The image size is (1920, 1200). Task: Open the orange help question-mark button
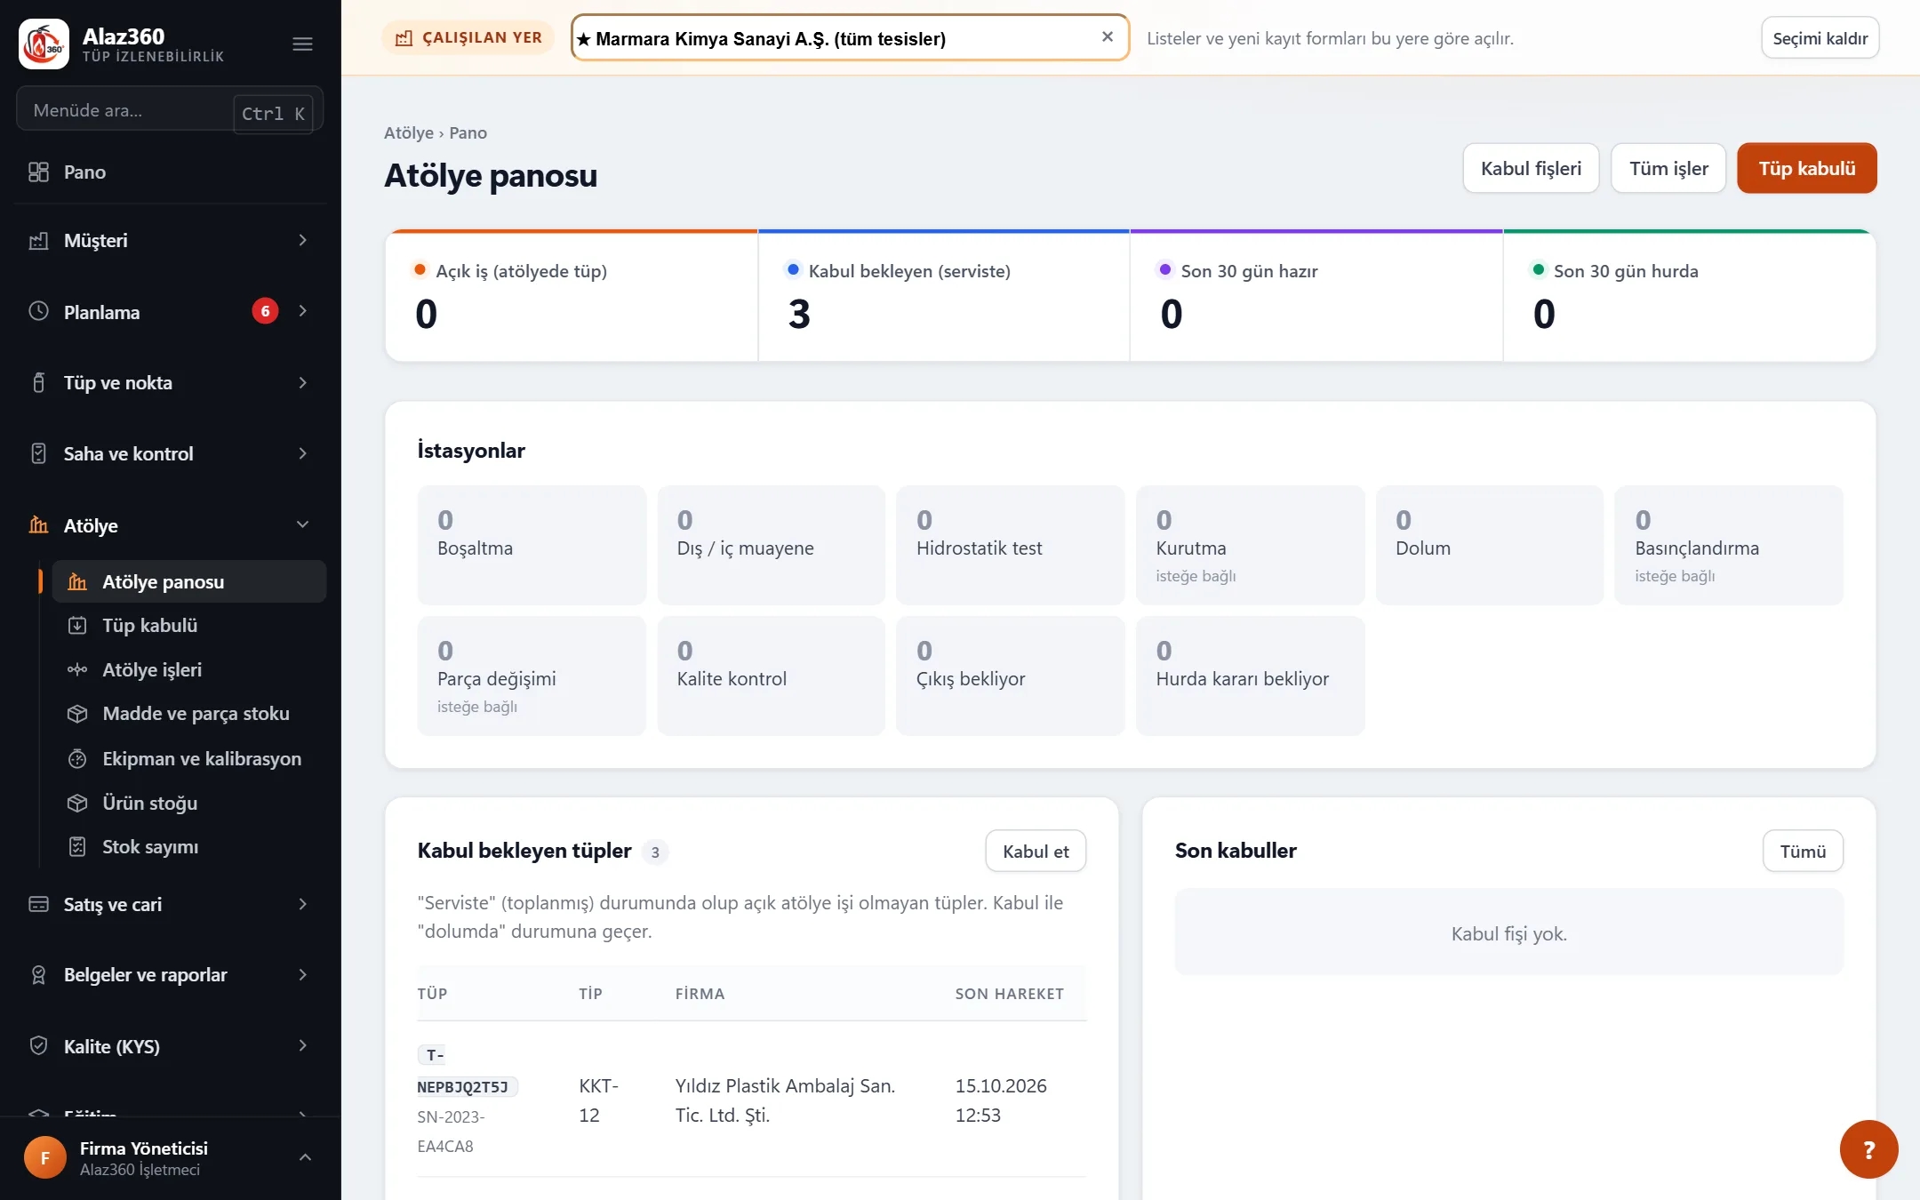1868,1149
